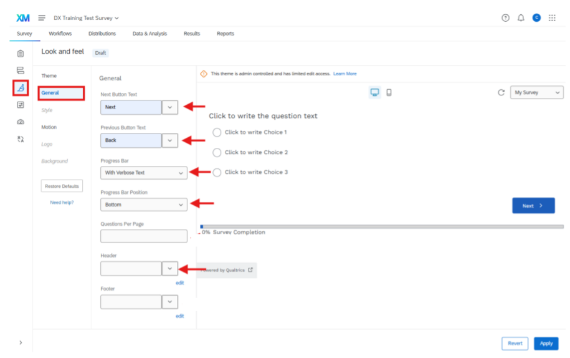Screen dimensions: 570x358
Task: Open the Survey options sidebar icon
Action: (x=21, y=105)
